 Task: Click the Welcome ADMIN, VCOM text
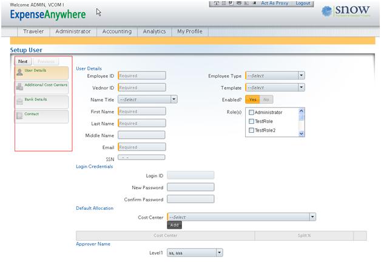[x=36, y=5]
